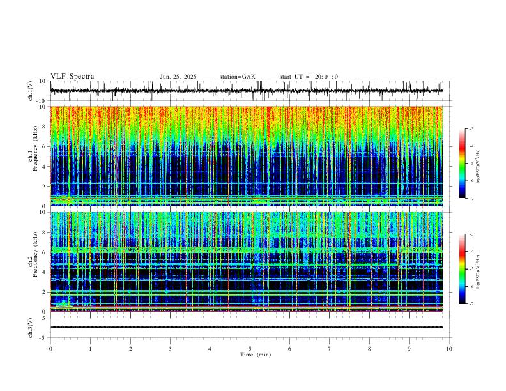Click the ch.2 spectrogram panel
The height and width of the screenshot is (391, 506).
click(x=247, y=262)
